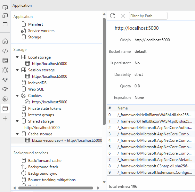
Task: Select the Bucket name value default
Action: click(x=141, y=52)
